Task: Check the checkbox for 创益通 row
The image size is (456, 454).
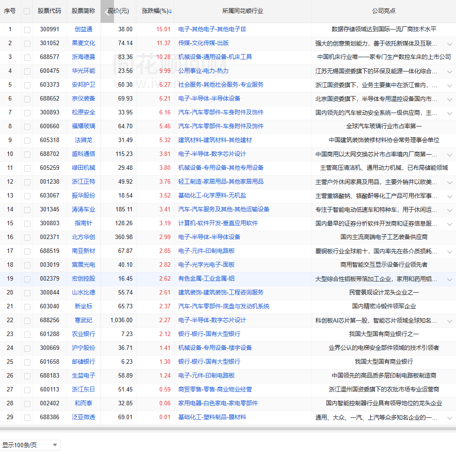Action: coord(27,29)
